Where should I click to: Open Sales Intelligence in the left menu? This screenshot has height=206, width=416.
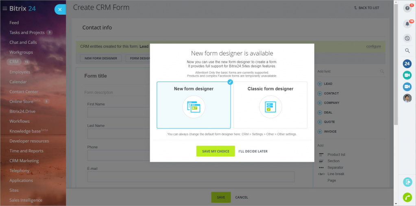26,200
